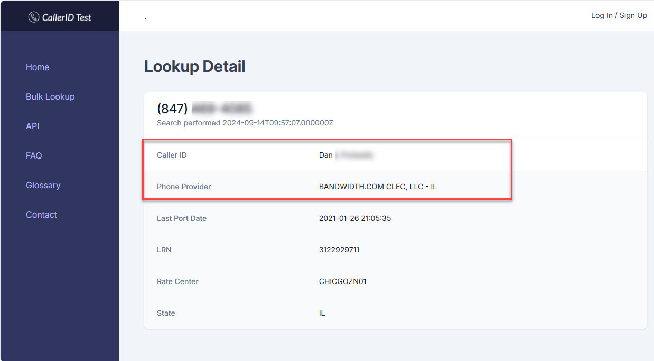This screenshot has height=361, width=654.
Task: Select the Rate Center value CHICGOZN01
Action: click(343, 281)
